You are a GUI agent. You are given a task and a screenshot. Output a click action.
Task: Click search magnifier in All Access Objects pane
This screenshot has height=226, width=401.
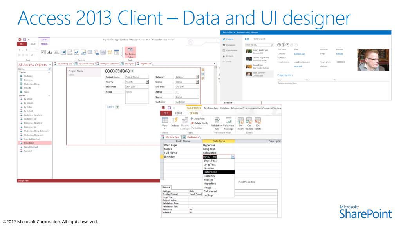(x=50, y=69)
